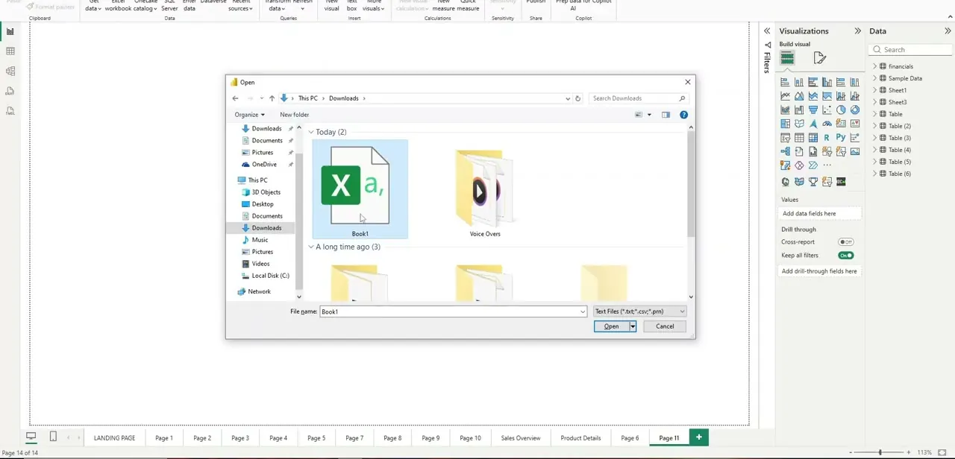This screenshot has width=955, height=459.
Task: Click This PC in address breadcrumb
Action: (x=307, y=98)
